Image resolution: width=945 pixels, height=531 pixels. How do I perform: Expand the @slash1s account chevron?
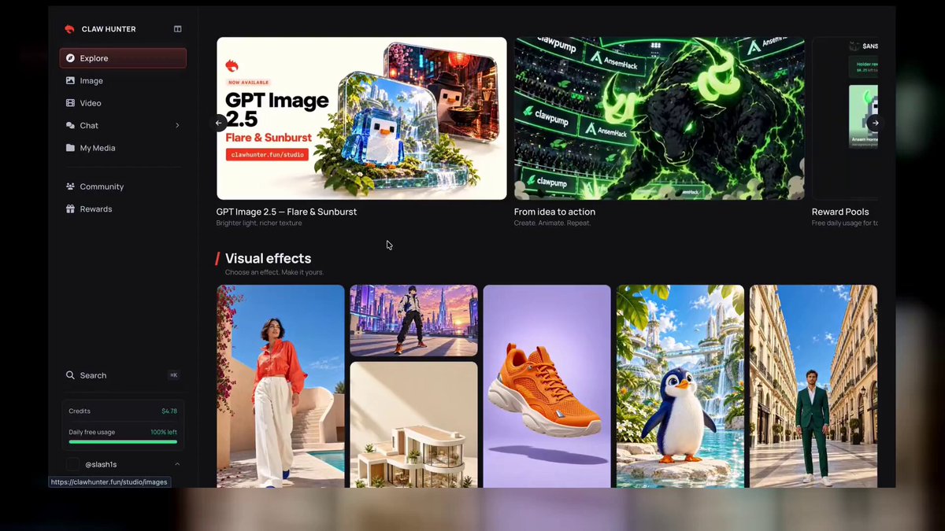(x=177, y=464)
